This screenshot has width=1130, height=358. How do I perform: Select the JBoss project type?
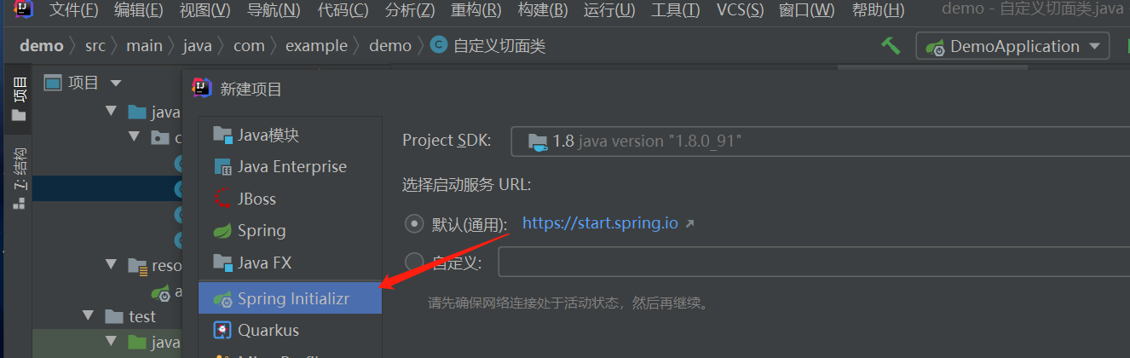(290, 199)
